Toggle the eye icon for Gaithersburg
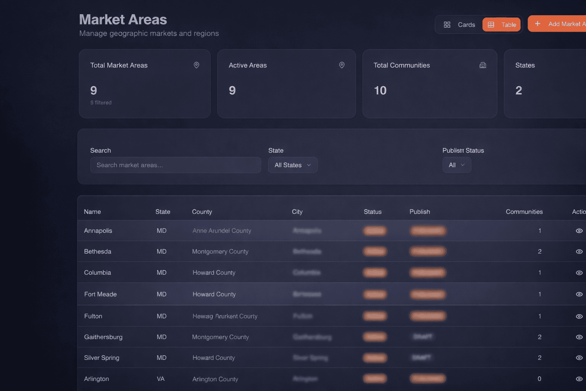 [x=579, y=337]
